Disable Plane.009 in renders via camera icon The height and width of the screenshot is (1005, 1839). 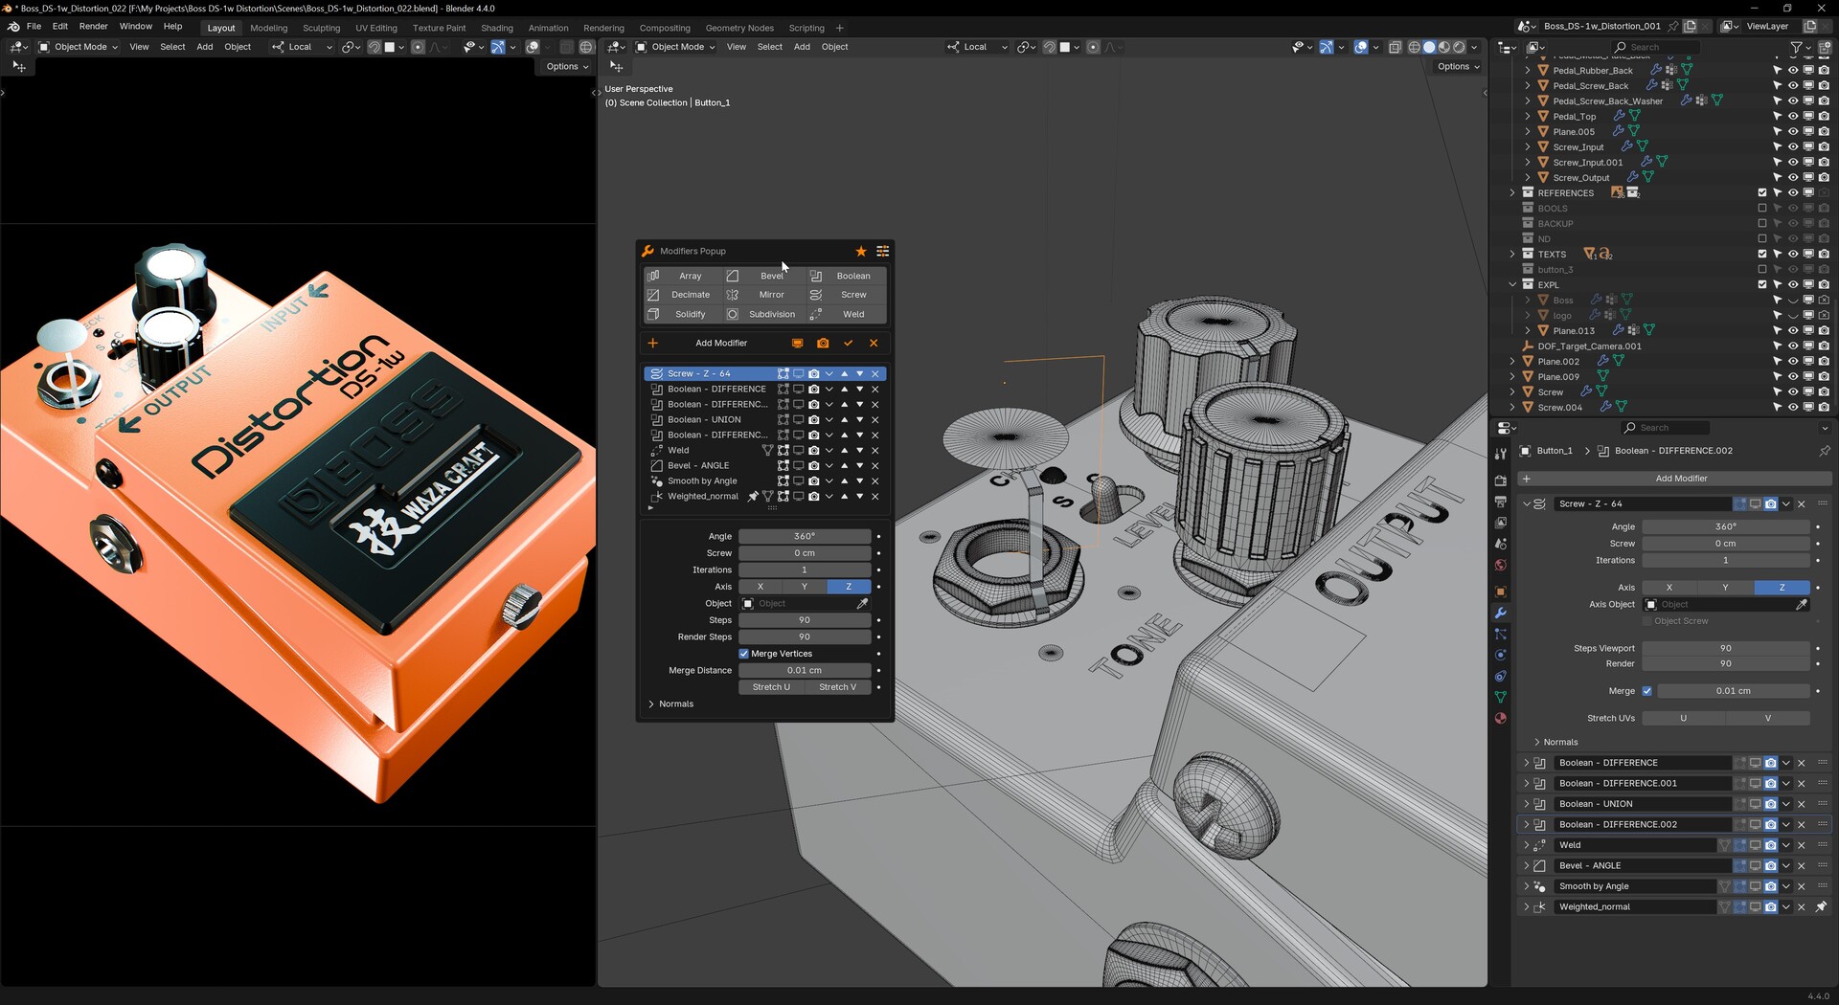(1823, 377)
